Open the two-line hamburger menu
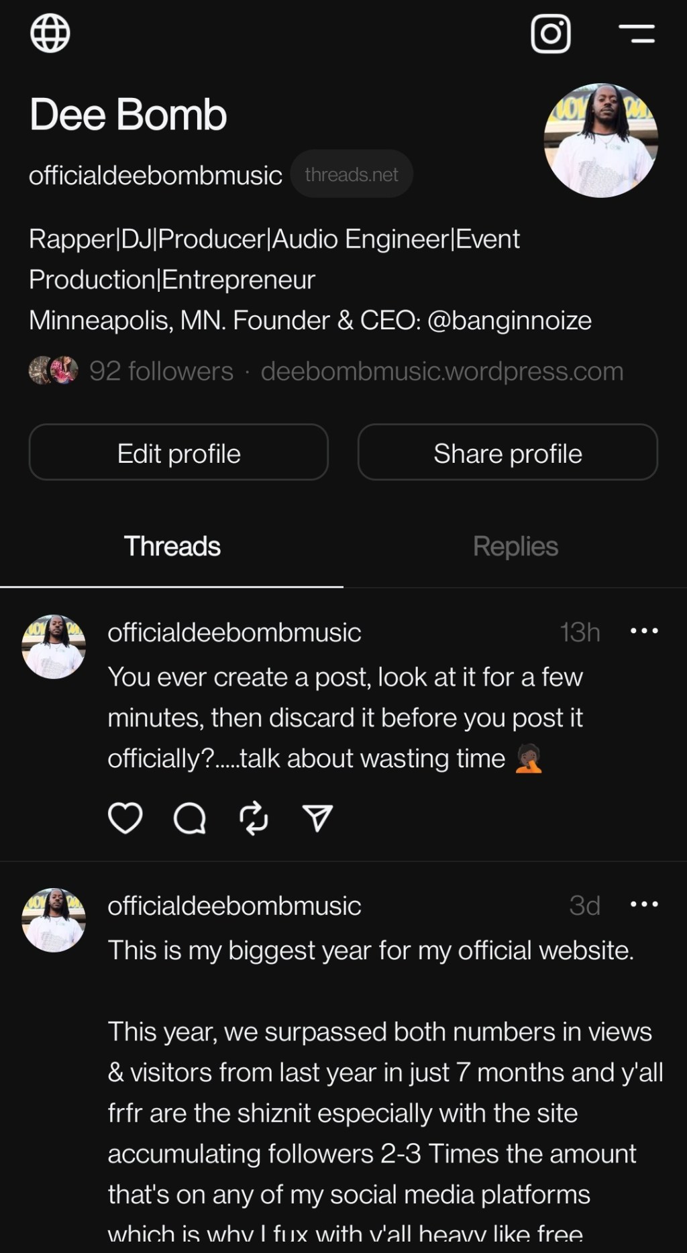 (636, 34)
